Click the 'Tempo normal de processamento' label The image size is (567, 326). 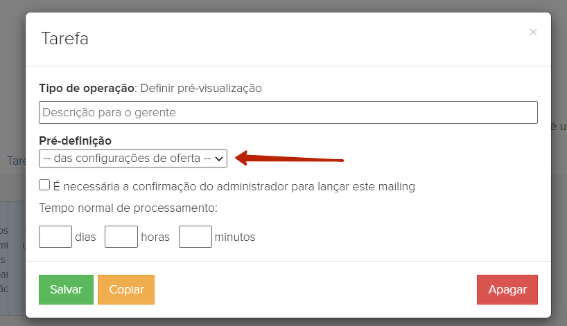pyautogui.click(x=128, y=208)
